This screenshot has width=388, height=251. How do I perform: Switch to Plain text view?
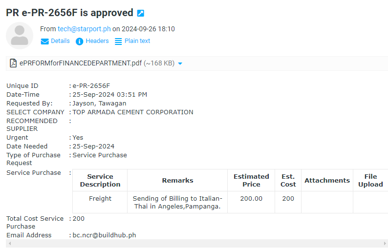tap(137, 41)
